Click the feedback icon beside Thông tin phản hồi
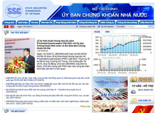The width and height of the screenshot is (157, 113). tap(77, 27)
